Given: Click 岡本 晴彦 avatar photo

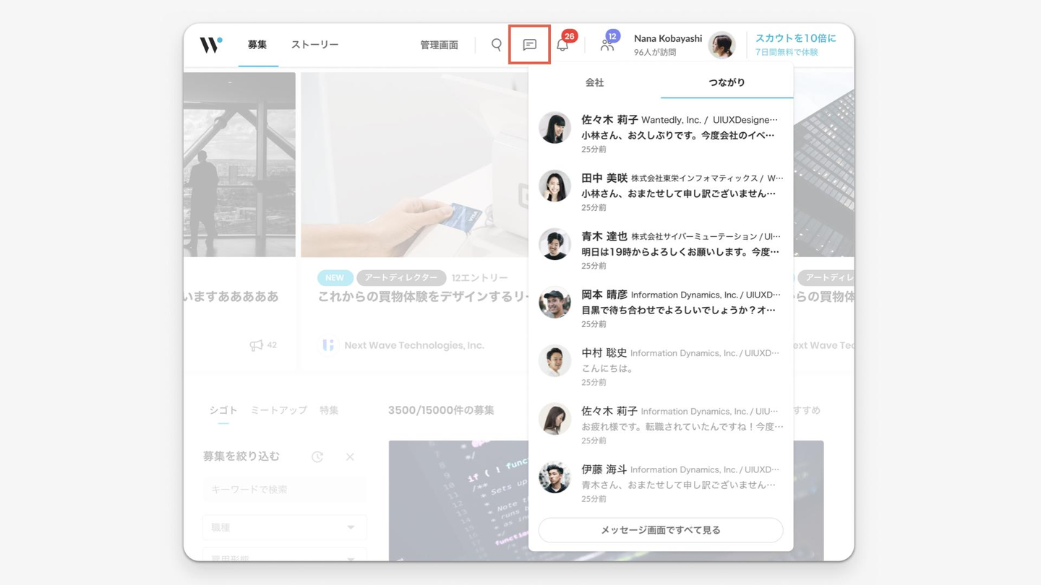Looking at the screenshot, I should point(554,303).
